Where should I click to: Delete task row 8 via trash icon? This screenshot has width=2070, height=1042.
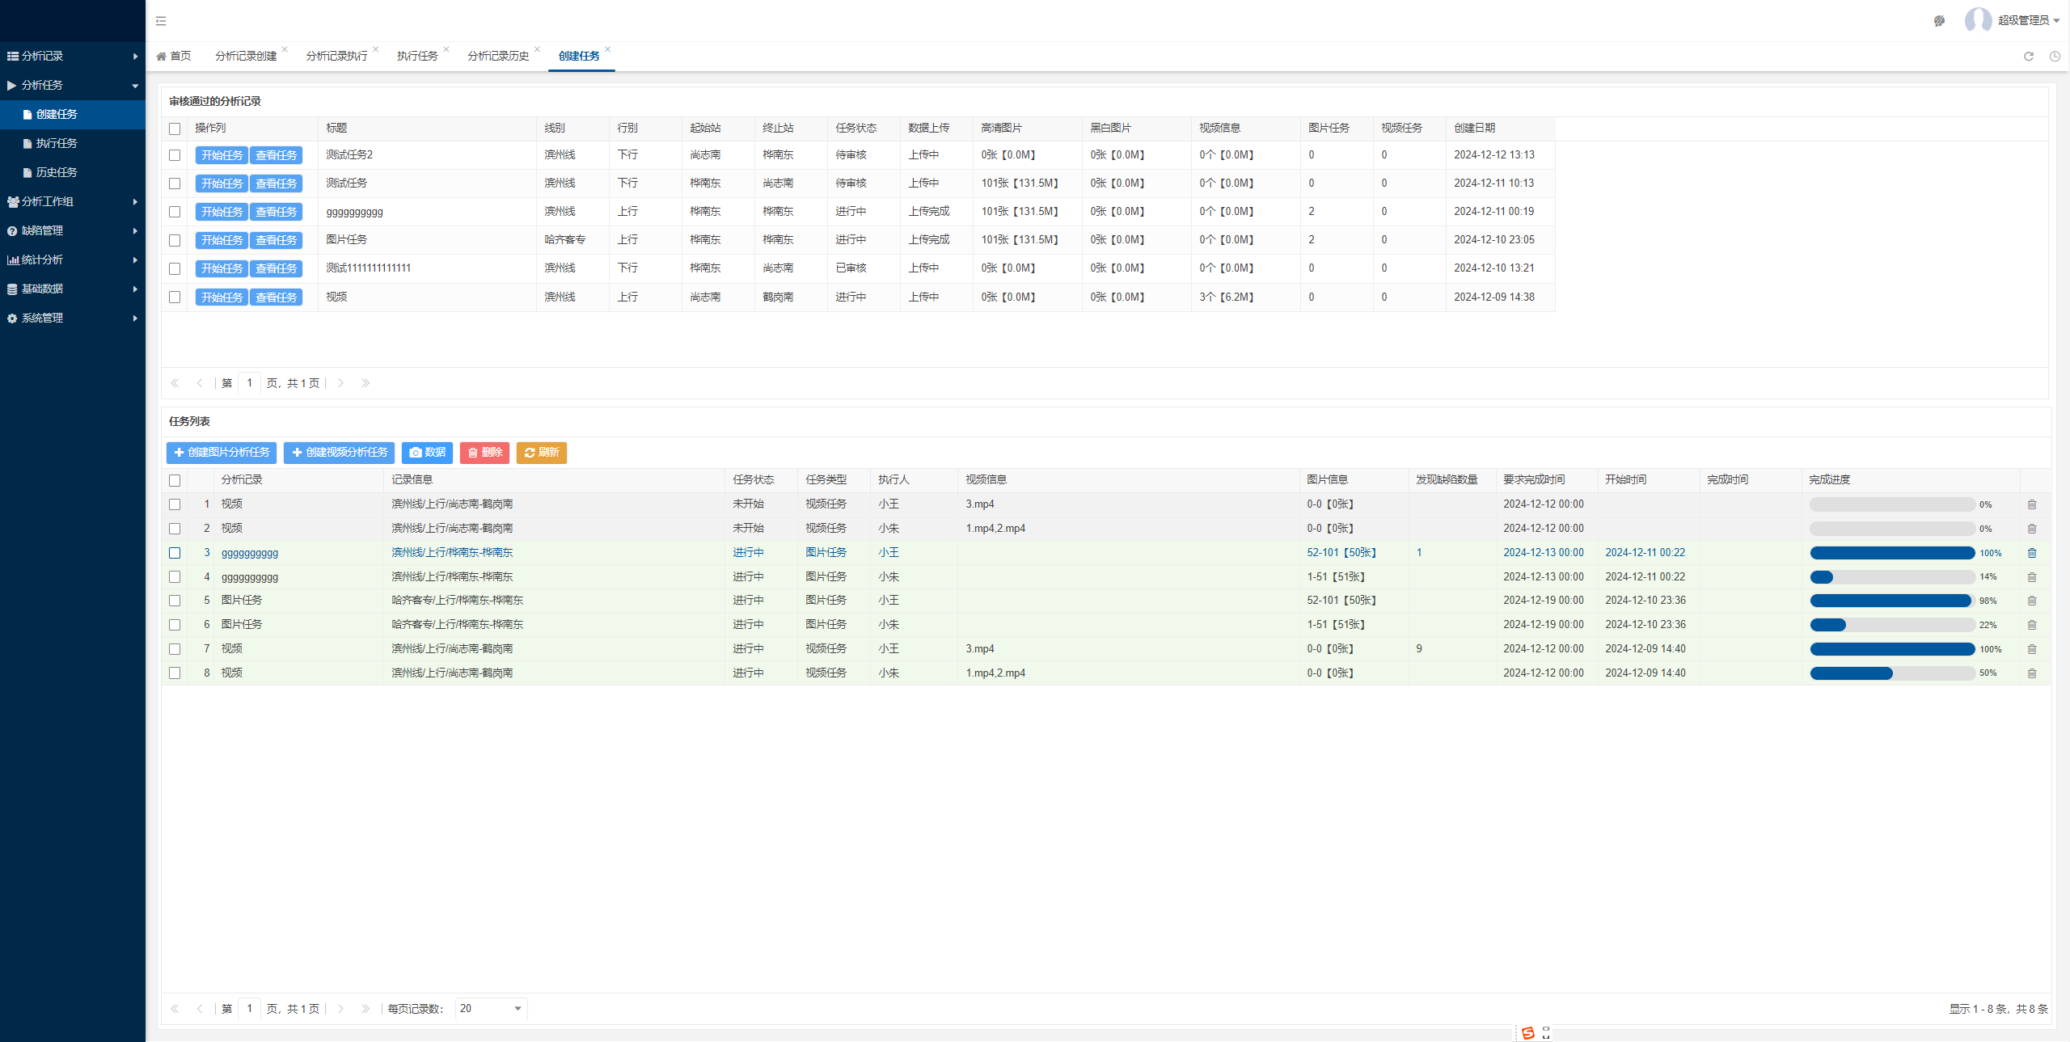(x=2032, y=673)
